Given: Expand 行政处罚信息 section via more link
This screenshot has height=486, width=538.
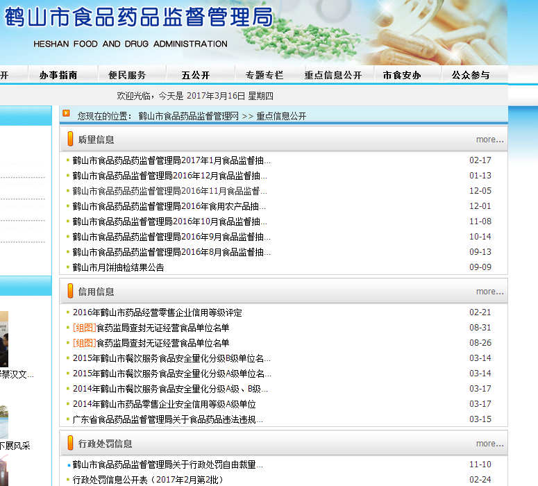Looking at the screenshot, I should [489, 444].
